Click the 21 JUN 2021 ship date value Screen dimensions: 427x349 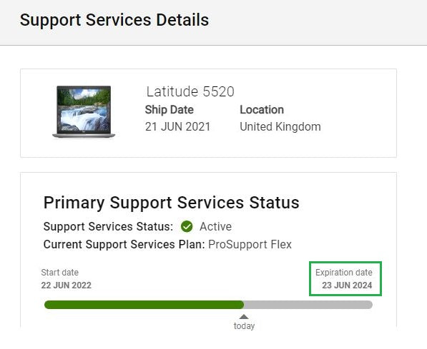177,126
